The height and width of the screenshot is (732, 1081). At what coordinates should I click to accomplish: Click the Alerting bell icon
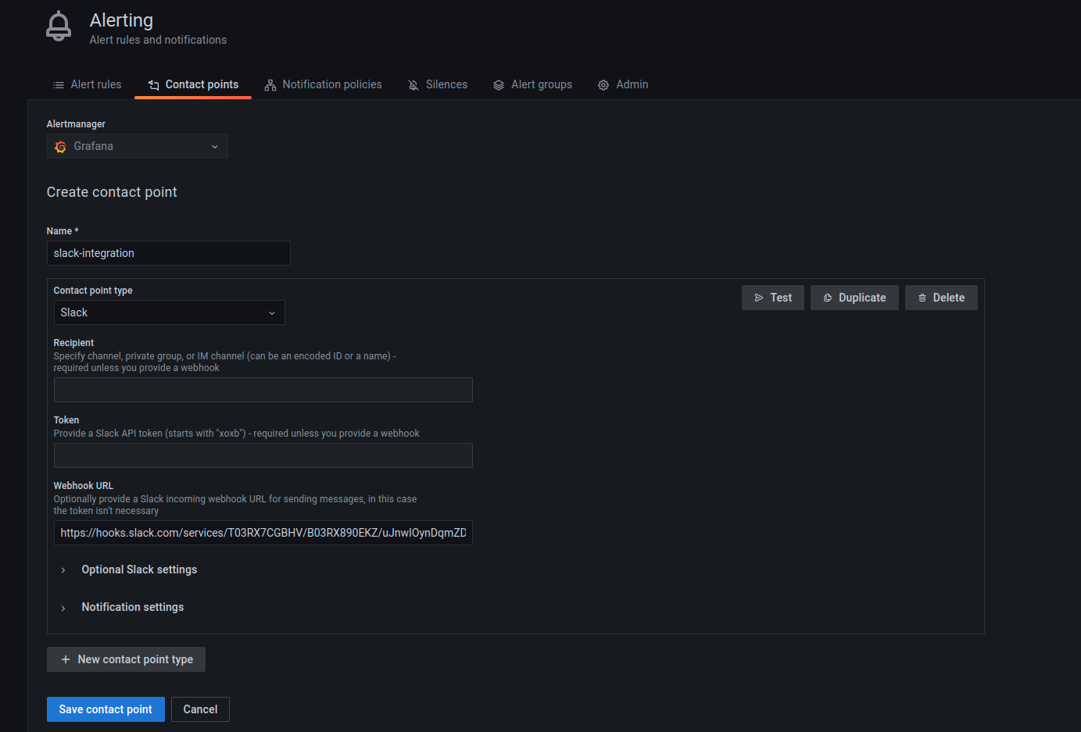click(59, 27)
